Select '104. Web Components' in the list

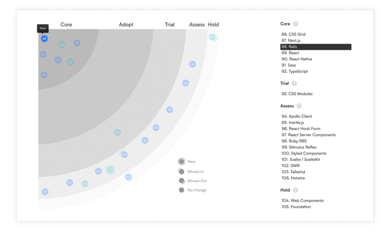coord(303,201)
